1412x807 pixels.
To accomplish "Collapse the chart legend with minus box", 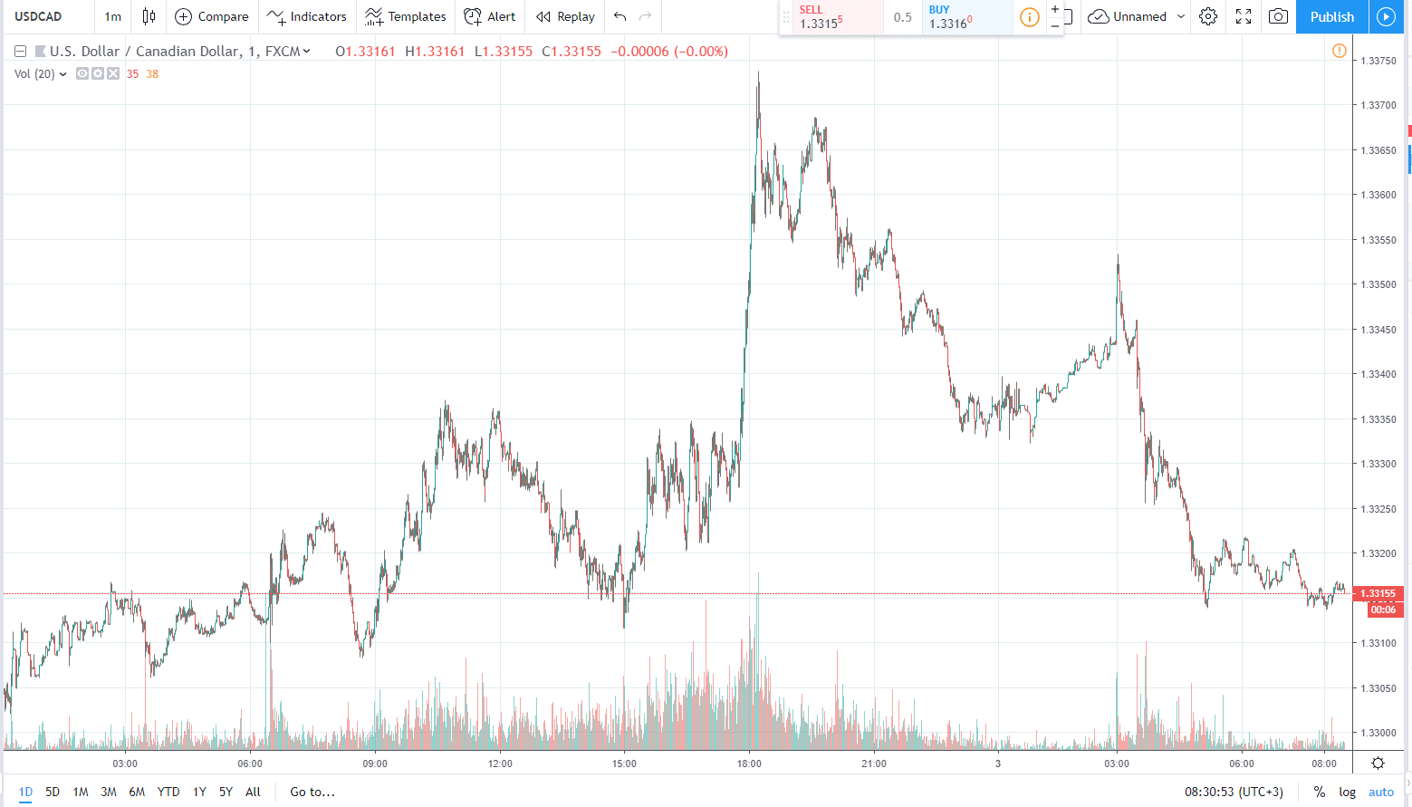I will 20,52.
